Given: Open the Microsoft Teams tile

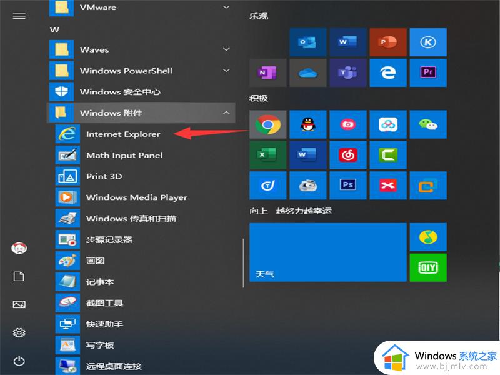Looking at the screenshot, I should pyautogui.click(x=348, y=72).
